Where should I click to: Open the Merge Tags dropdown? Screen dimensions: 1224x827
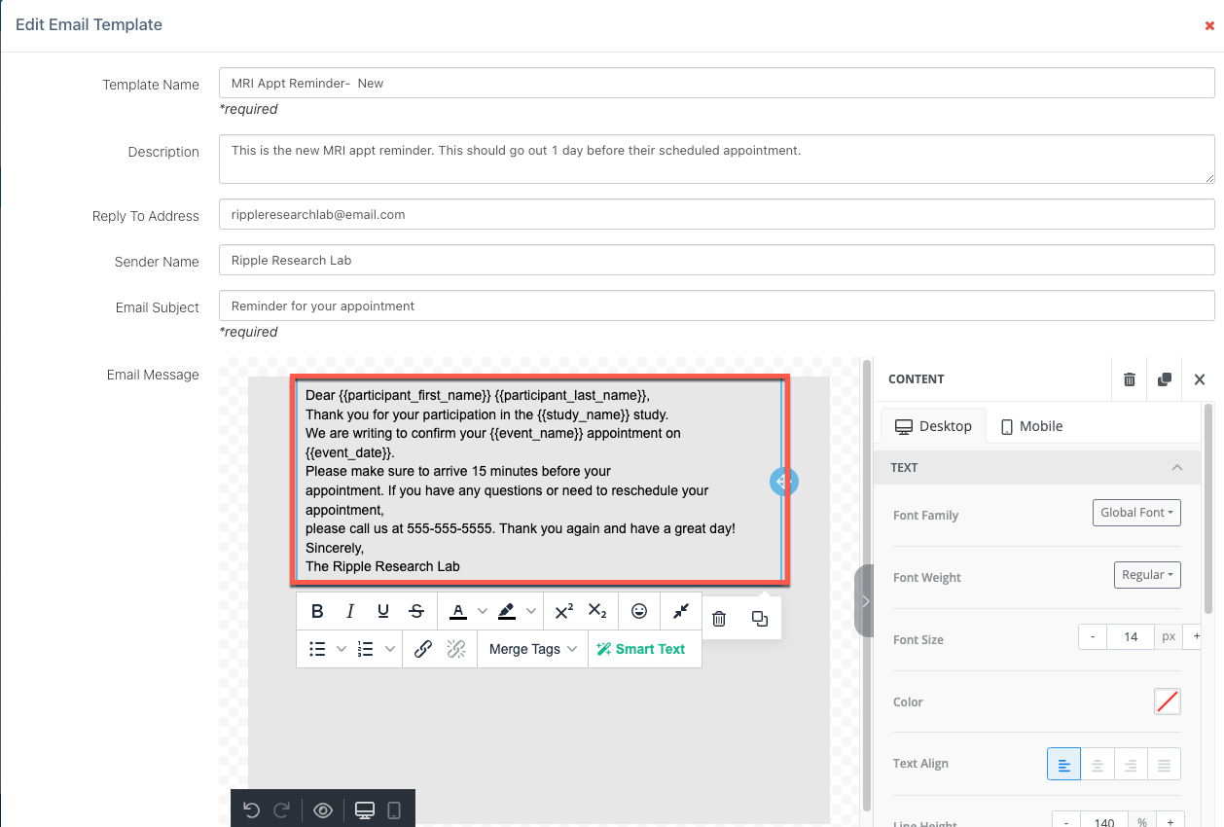coord(532,649)
